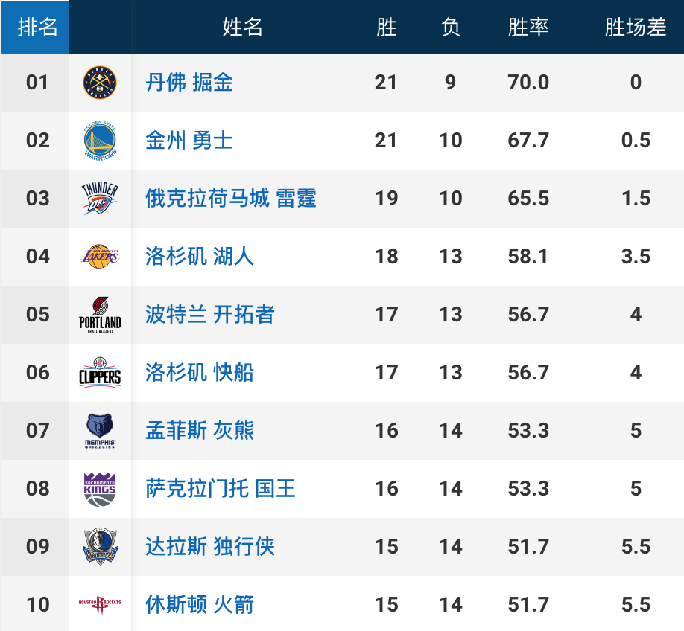Open the 金州 勇士 team link
This screenshot has height=631, width=684.
coord(189,141)
